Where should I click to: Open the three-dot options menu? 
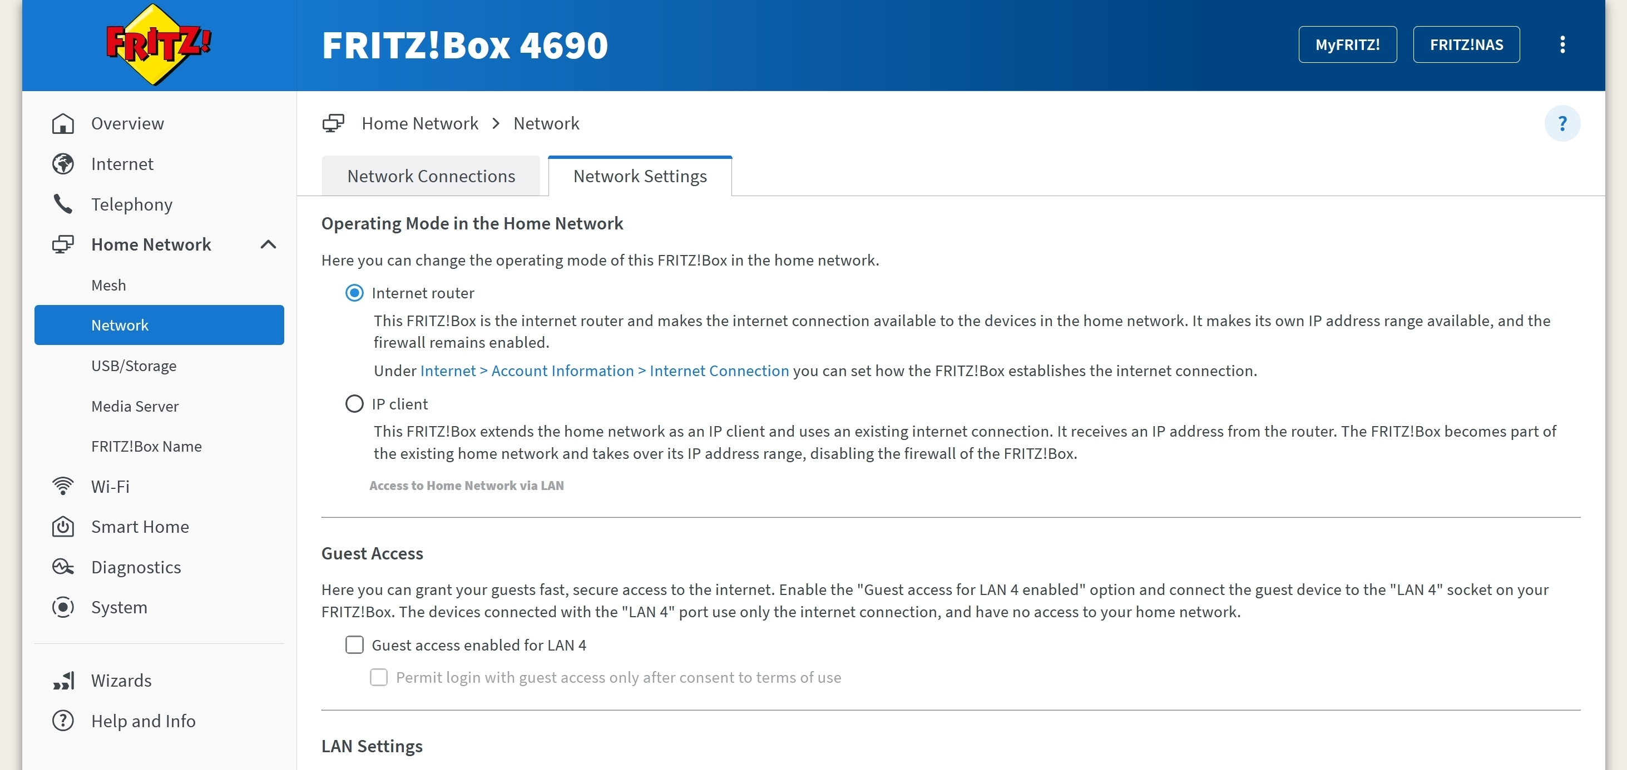1562,44
